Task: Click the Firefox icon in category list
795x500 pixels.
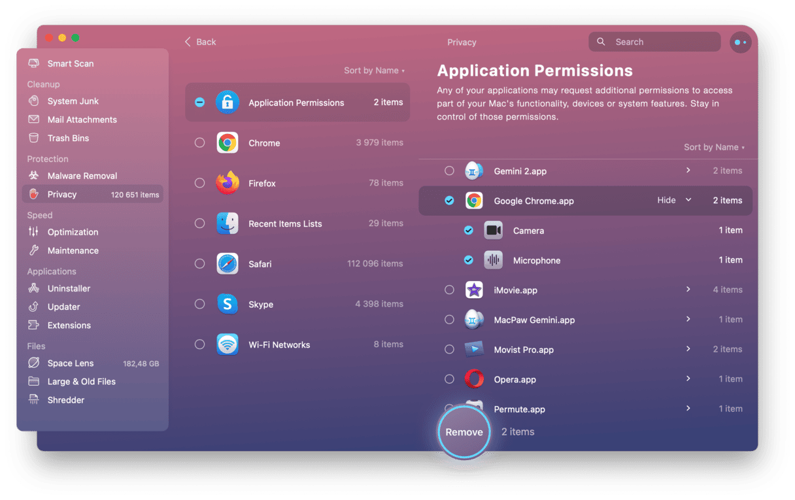Action: [228, 183]
